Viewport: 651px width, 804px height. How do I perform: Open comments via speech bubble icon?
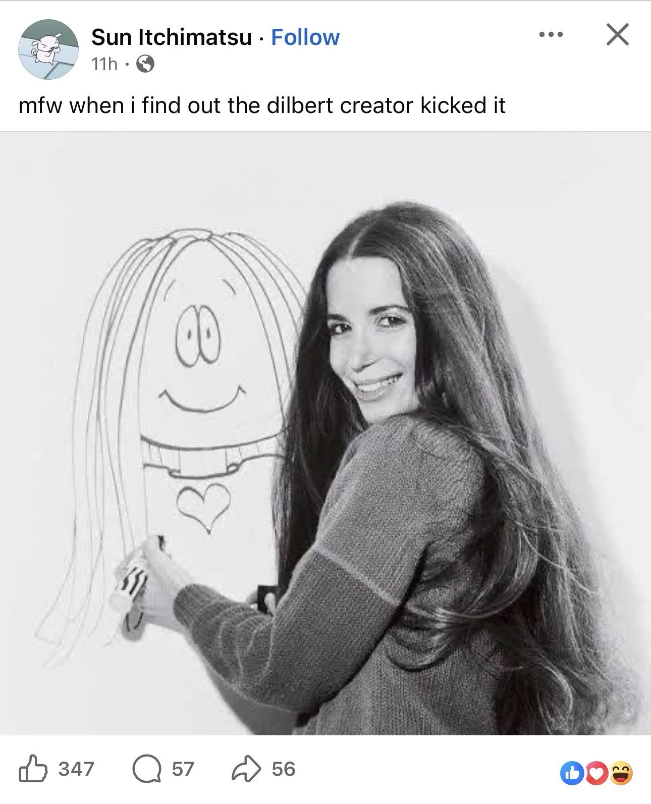[147, 769]
